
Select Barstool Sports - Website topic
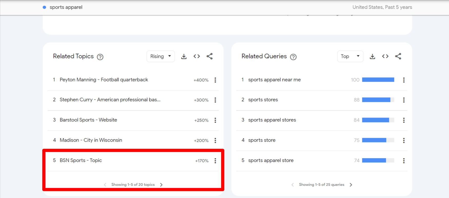[88, 120]
